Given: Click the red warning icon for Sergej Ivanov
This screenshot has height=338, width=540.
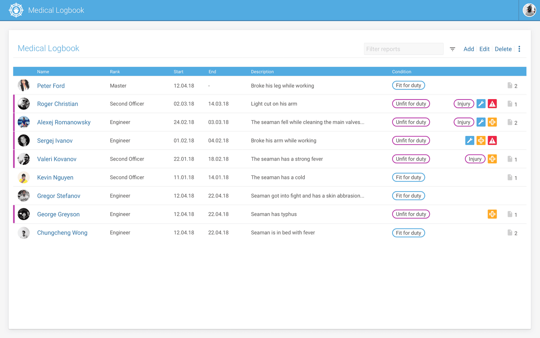Looking at the screenshot, I should click(x=492, y=141).
